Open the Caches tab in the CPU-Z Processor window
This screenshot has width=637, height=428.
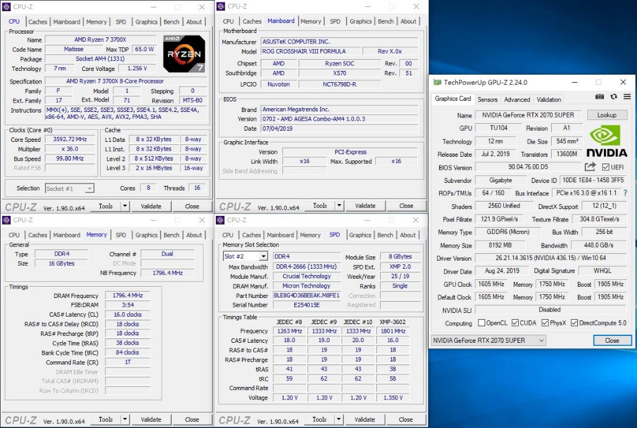(38, 22)
